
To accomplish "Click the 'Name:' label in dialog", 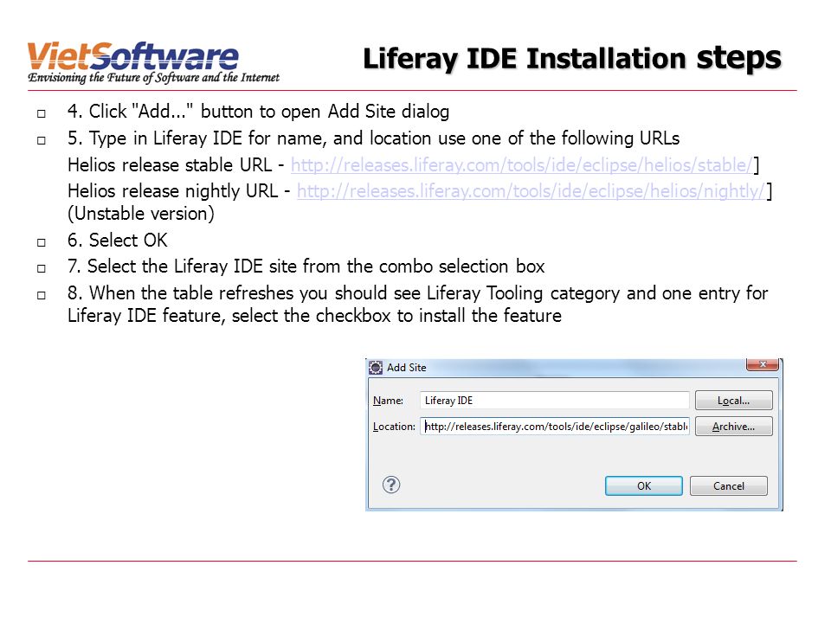I will [388, 401].
